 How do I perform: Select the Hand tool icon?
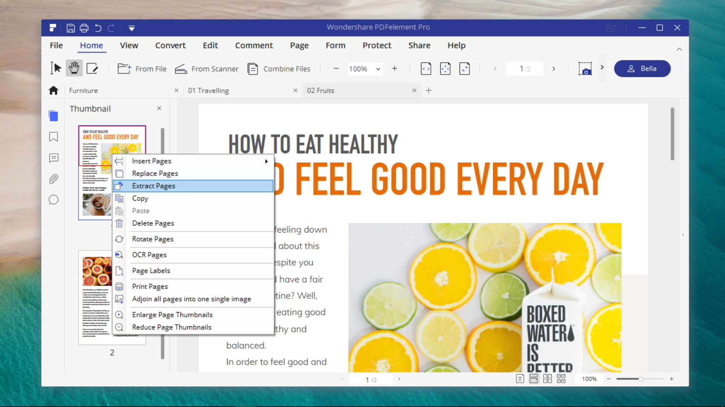[74, 68]
